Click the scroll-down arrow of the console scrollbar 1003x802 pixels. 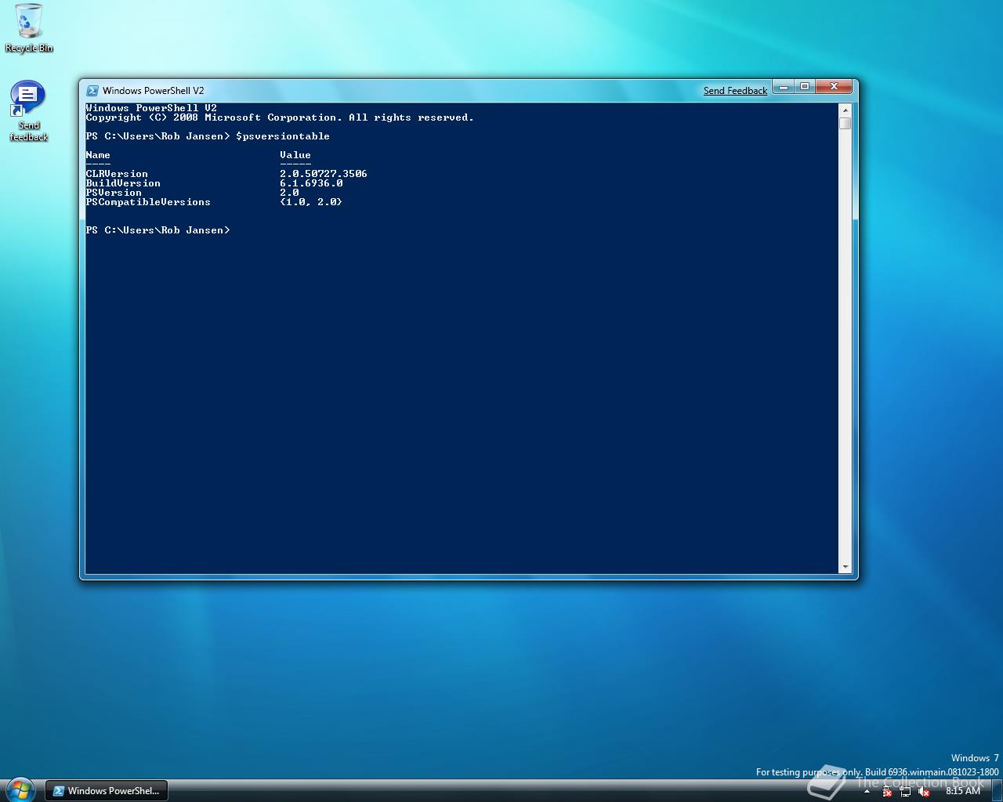[845, 567]
